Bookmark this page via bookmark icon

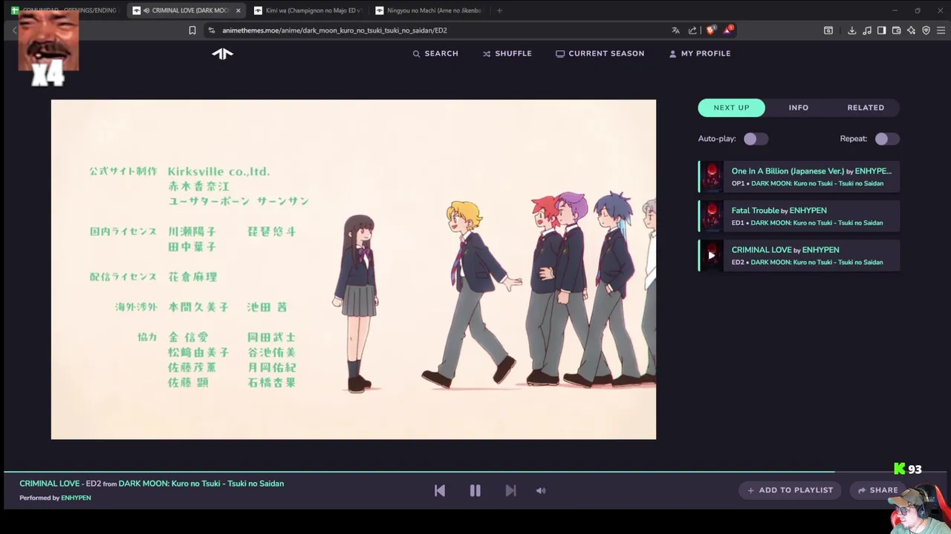192,30
